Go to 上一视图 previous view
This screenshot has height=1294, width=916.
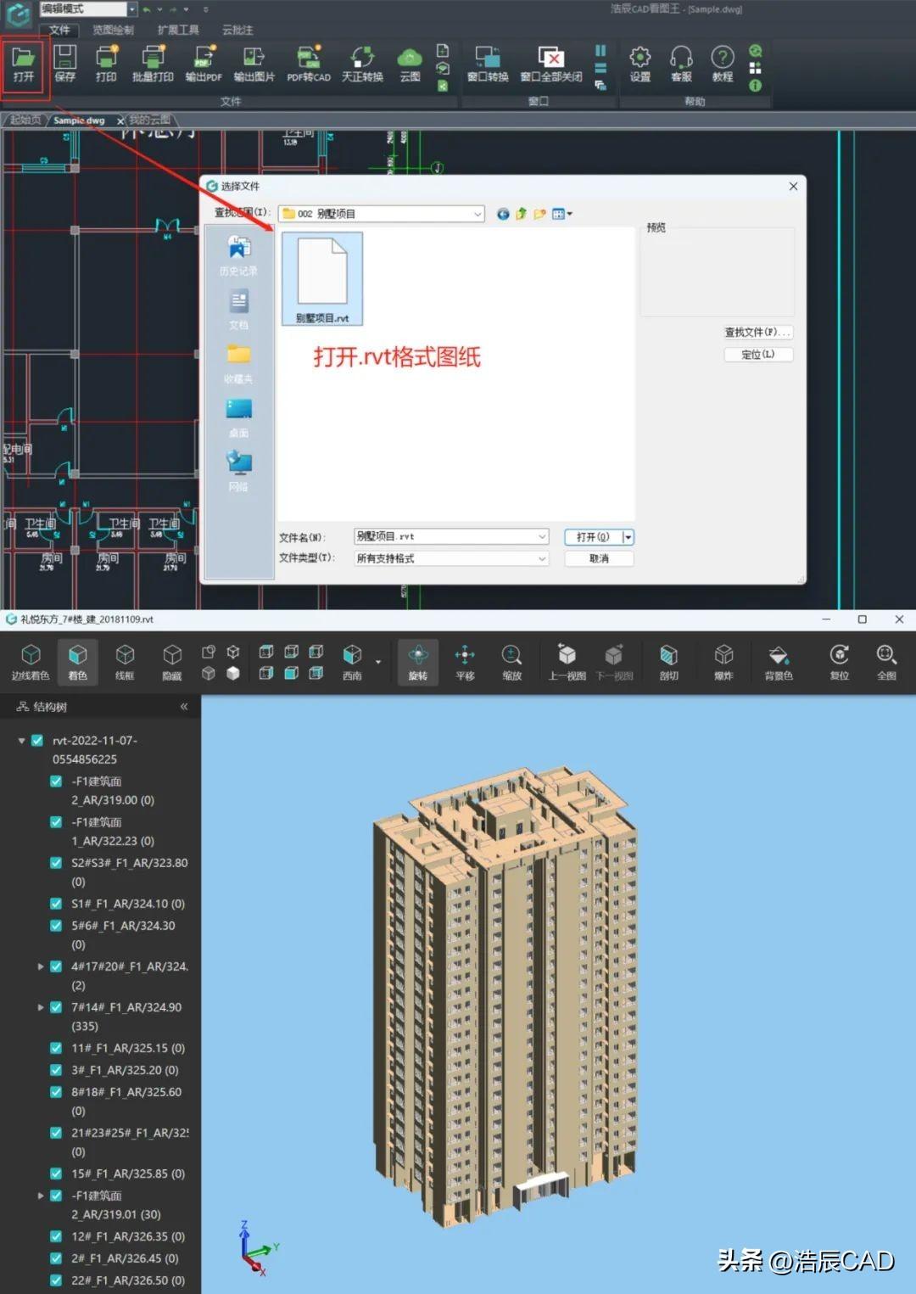pyautogui.click(x=567, y=662)
